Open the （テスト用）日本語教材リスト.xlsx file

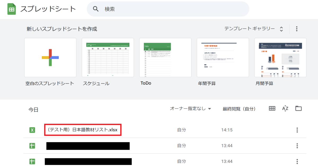[x=83, y=130]
